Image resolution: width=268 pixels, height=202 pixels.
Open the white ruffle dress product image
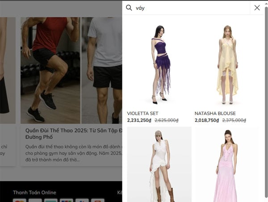coord(159,164)
